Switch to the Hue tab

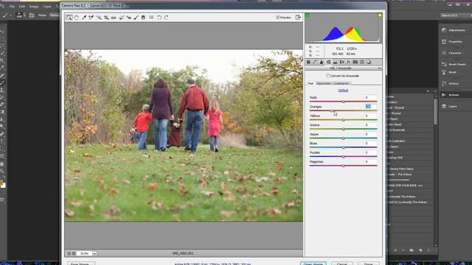pos(310,83)
